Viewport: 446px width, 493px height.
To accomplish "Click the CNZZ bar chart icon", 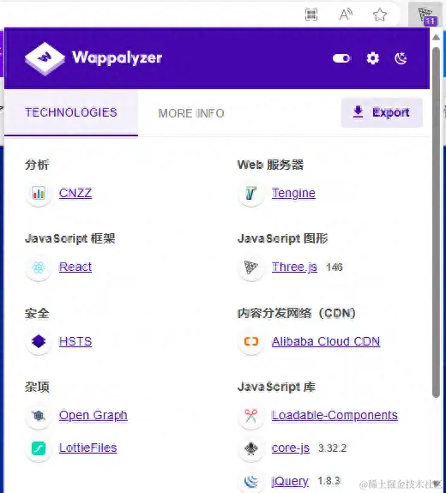I will click(39, 193).
